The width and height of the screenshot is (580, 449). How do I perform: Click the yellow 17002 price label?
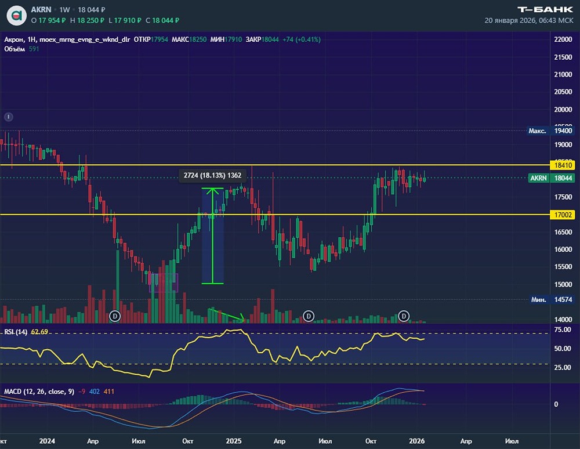[x=563, y=215]
